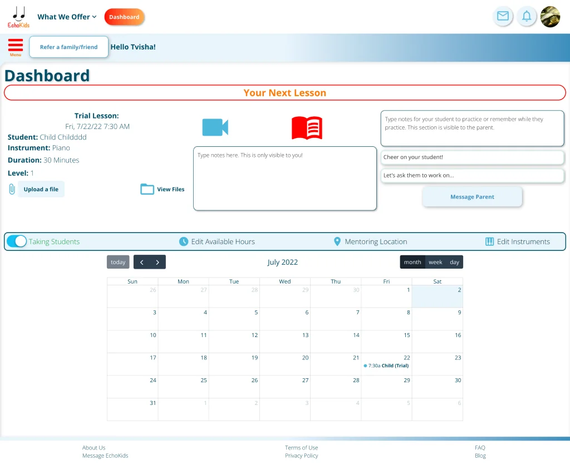This screenshot has width=570, height=465.
Task: Select July 10 on the calendar
Action: (x=132, y=342)
